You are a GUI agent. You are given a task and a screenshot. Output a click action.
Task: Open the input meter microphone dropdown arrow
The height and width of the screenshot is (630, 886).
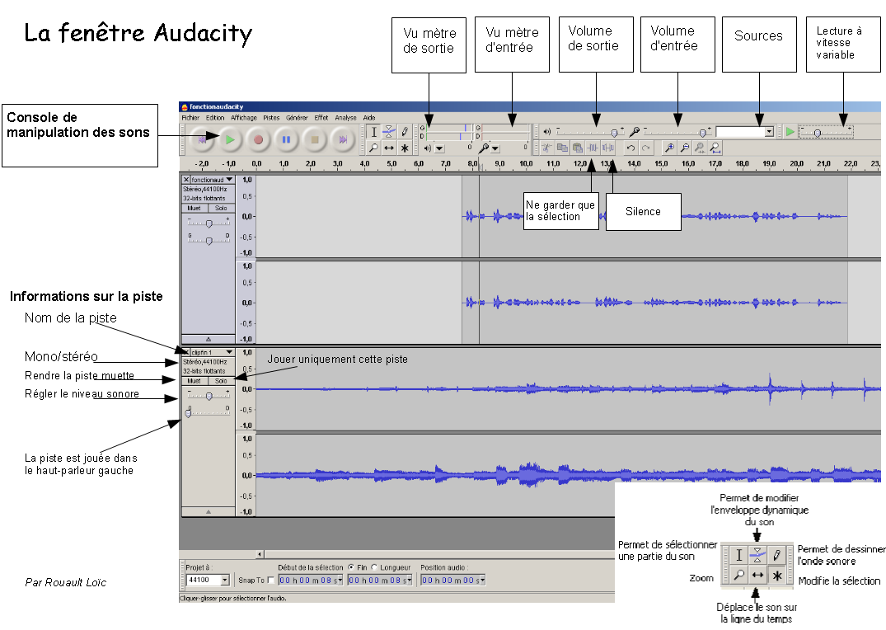495,148
